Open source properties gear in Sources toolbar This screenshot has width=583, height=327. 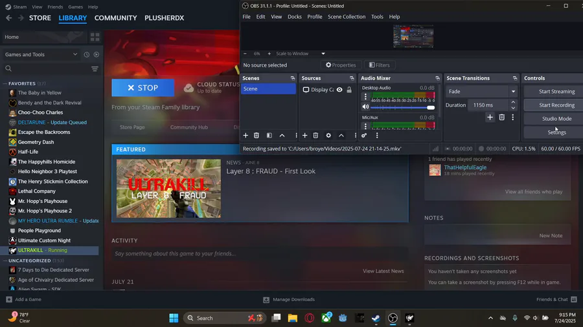pyautogui.click(x=328, y=135)
